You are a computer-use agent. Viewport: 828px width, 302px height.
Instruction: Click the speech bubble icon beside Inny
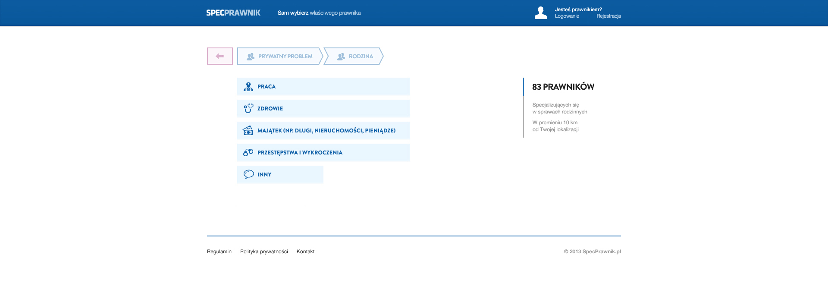[248, 174]
